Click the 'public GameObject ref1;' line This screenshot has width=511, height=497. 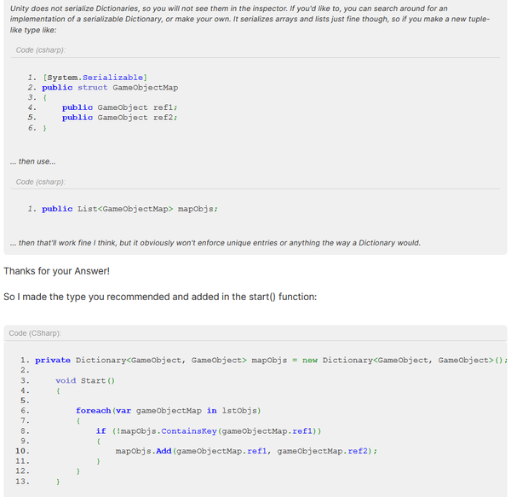click(119, 107)
